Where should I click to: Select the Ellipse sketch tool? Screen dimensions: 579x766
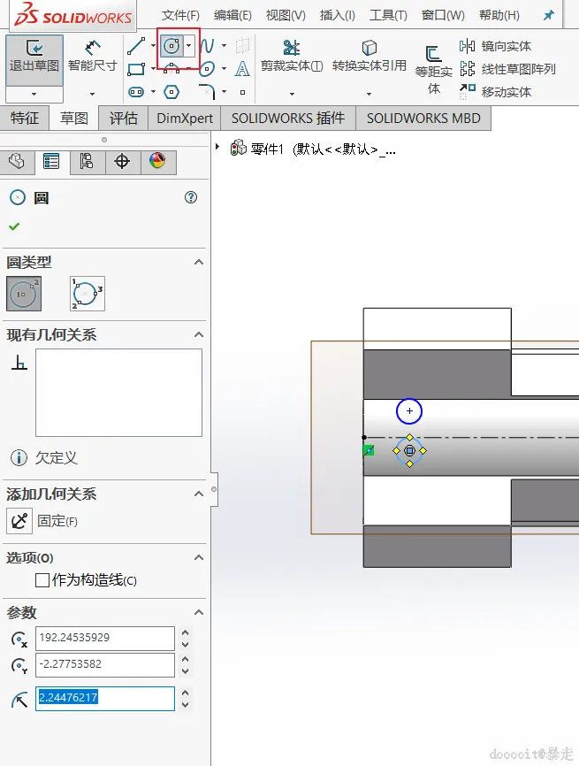click(x=207, y=69)
